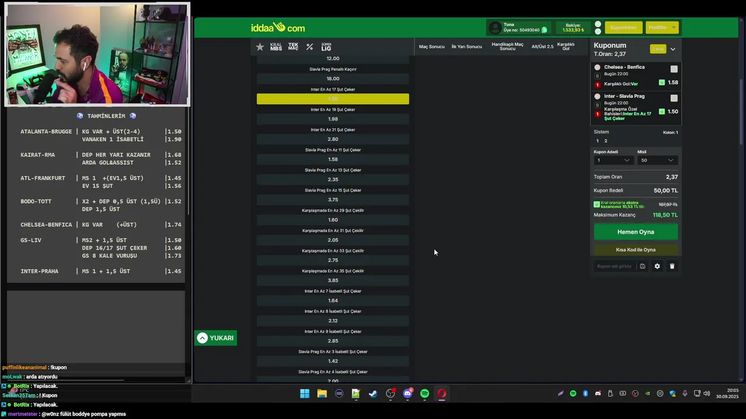Pick Slavia Prag En Az 15 Şut 3.75
Screen dimensions: 746x419
(333, 200)
